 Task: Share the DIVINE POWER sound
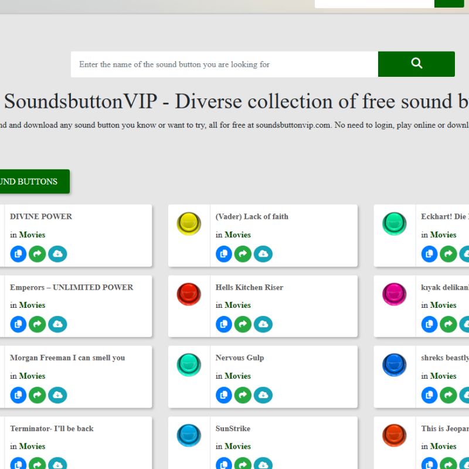pyautogui.click(x=37, y=254)
